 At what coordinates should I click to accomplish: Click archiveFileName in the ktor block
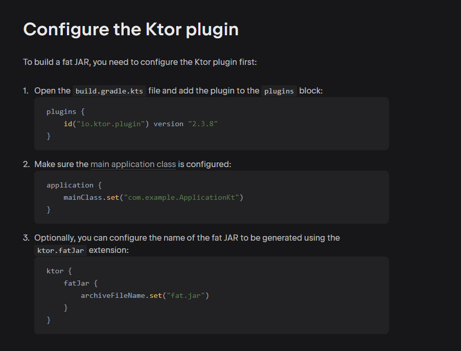[113, 295]
